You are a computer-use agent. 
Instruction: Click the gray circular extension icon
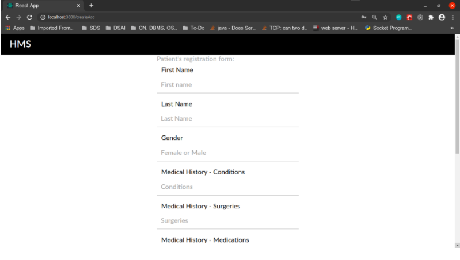(x=420, y=17)
